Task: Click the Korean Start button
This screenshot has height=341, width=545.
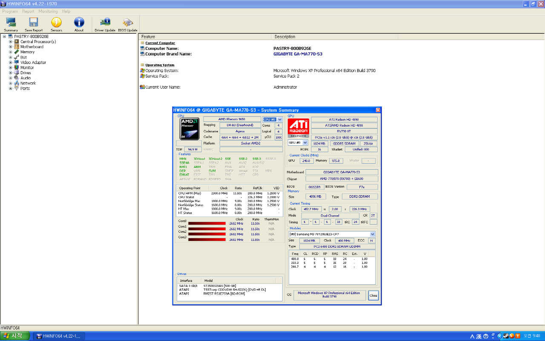Action: (15, 336)
